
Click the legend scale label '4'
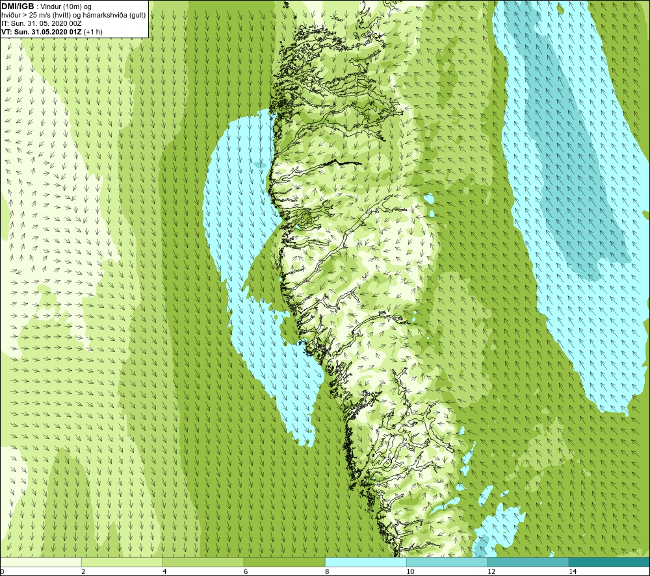164,571
